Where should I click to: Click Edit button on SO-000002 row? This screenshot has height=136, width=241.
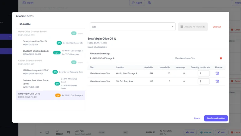(221, 132)
